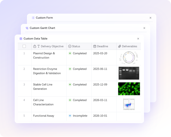Screen dimensions: 171x137
Task: Click the Deadline column header label
Action: (103, 46)
